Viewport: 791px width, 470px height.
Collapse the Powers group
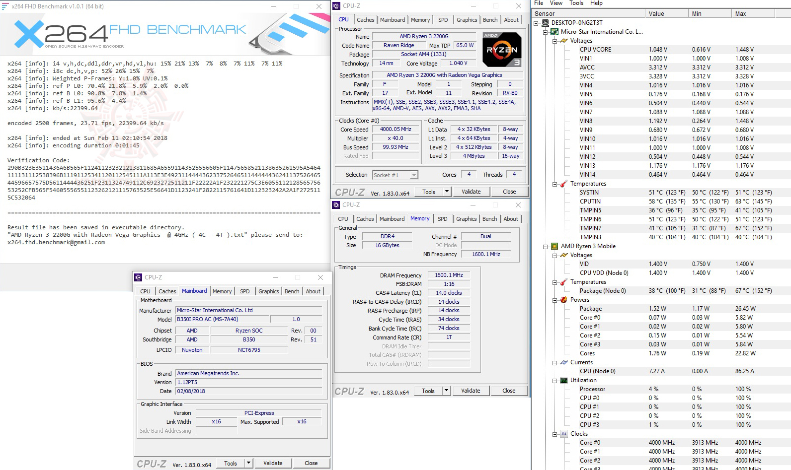point(555,300)
